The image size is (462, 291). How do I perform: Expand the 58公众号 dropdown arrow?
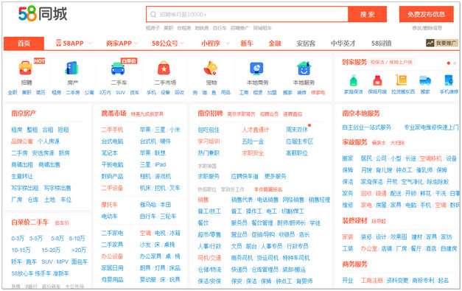183,43
